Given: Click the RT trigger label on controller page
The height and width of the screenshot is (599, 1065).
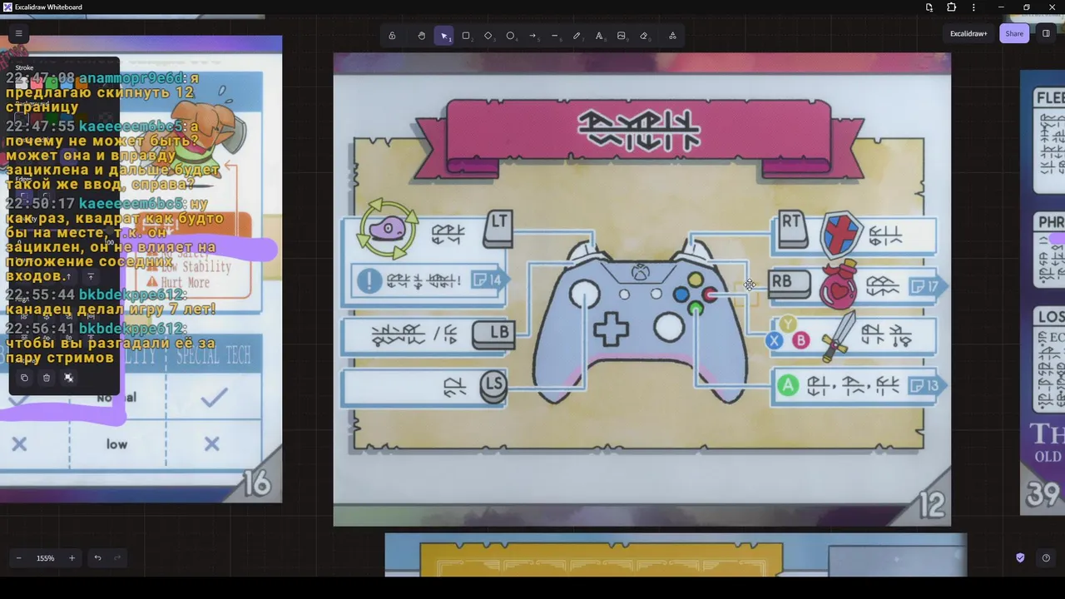Looking at the screenshot, I should (x=790, y=227).
